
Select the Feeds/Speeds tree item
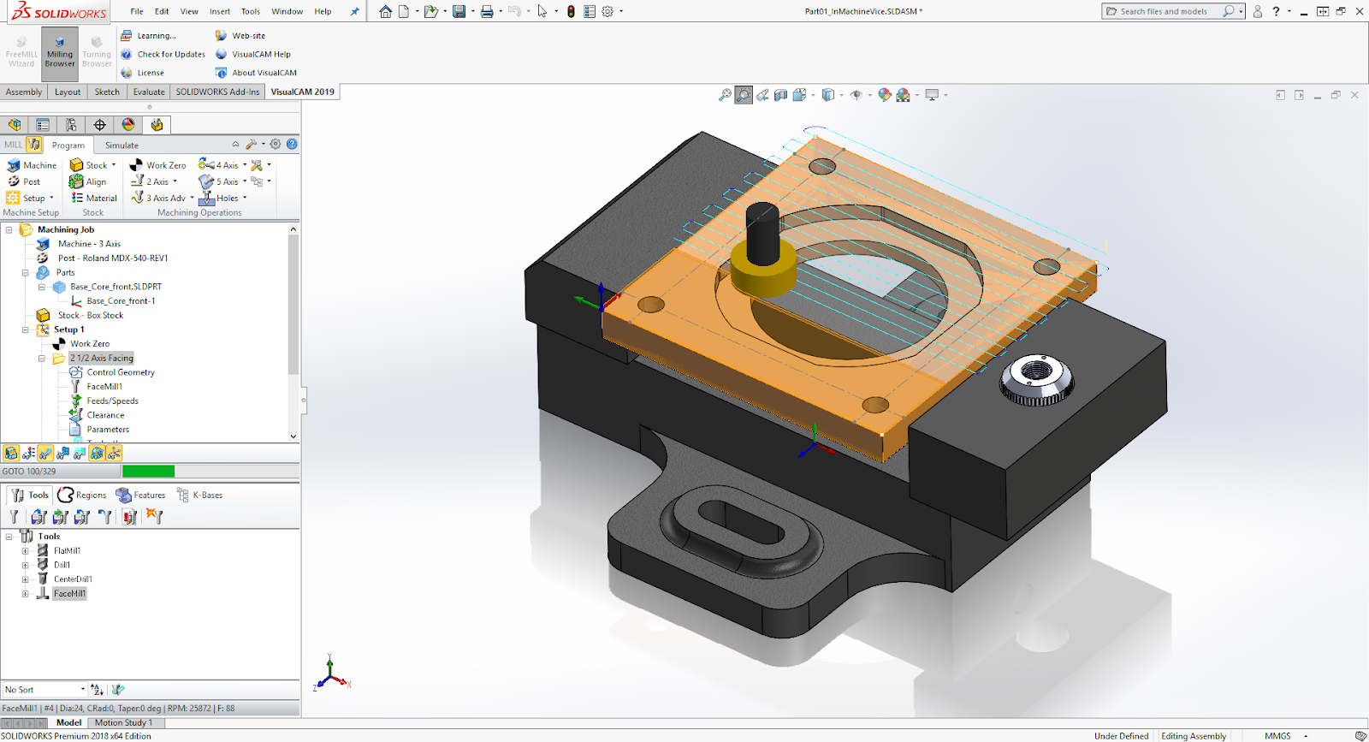pos(104,401)
